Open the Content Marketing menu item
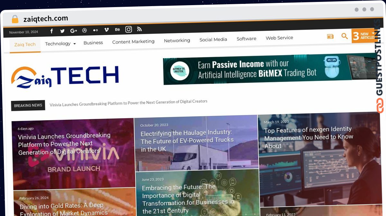Screen dimensions: 386x216 [133, 42]
